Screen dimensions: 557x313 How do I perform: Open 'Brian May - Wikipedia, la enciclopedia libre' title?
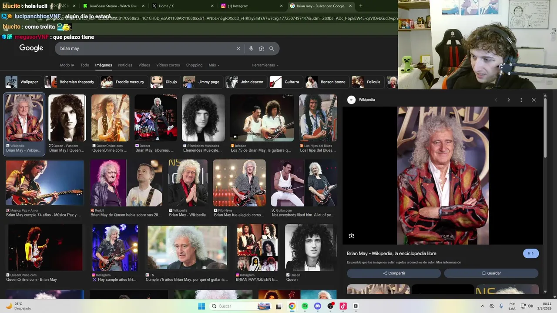pos(392,253)
